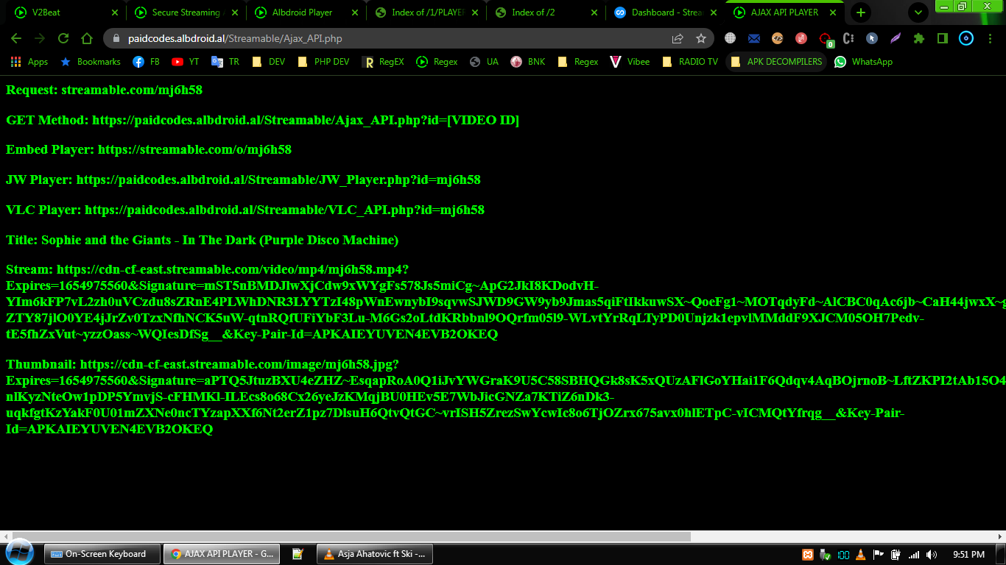
Task: Click the 'VLC Player' URL text line
Action: [245, 210]
